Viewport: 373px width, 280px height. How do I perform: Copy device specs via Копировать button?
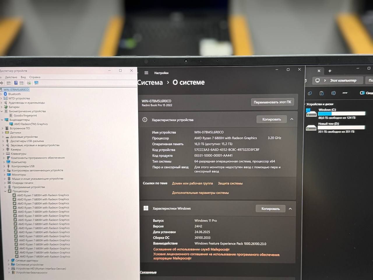click(272, 119)
